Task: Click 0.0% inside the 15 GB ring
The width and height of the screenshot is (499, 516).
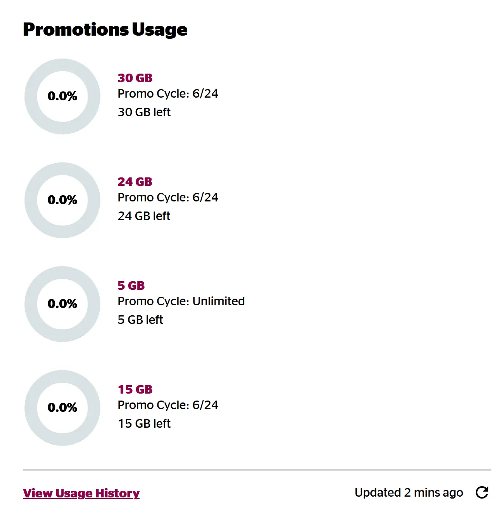Action: 62,408
